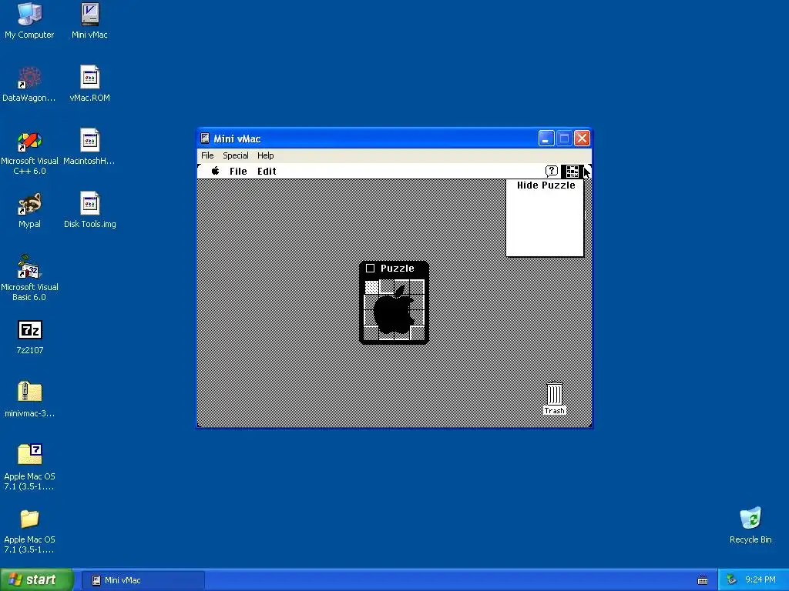This screenshot has height=591, width=789.
Task: Click the on-screen keyboard tray icon
Action: [x=703, y=580]
